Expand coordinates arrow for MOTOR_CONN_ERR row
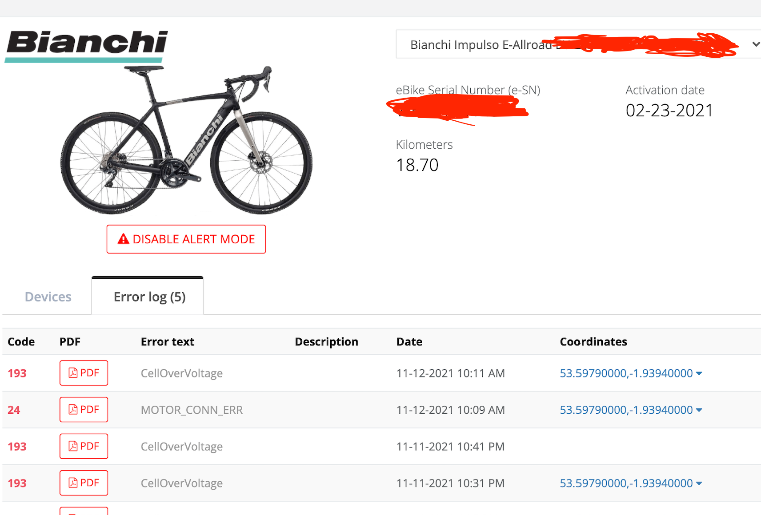The width and height of the screenshot is (761, 515). [699, 410]
